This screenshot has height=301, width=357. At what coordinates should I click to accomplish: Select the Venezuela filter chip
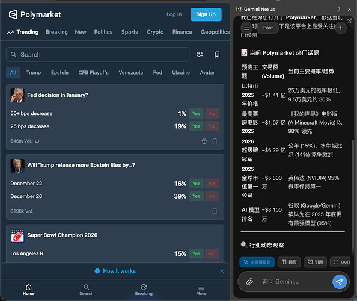tap(130, 72)
